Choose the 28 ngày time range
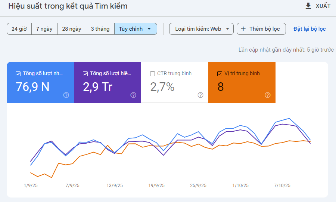The height and width of the screenshot is (202, 336). 72,29
